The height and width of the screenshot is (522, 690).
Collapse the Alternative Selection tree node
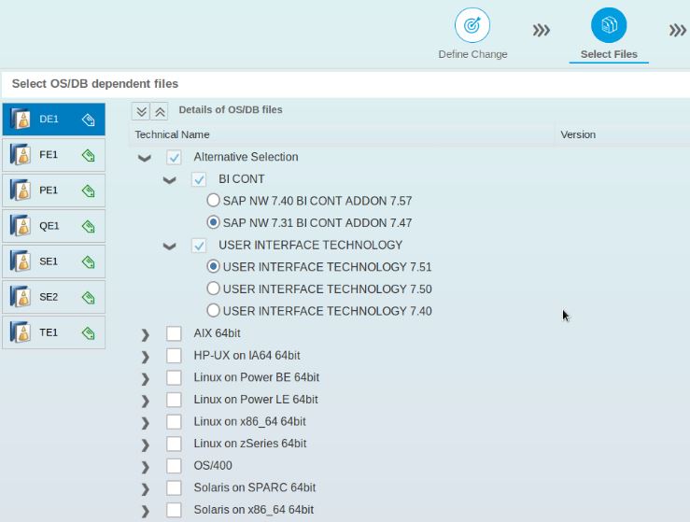pyautogui.click(x=145, y=158)
